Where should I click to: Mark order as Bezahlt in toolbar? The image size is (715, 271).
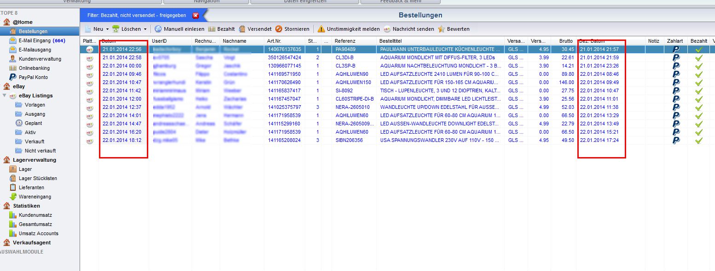pos(212,29)
